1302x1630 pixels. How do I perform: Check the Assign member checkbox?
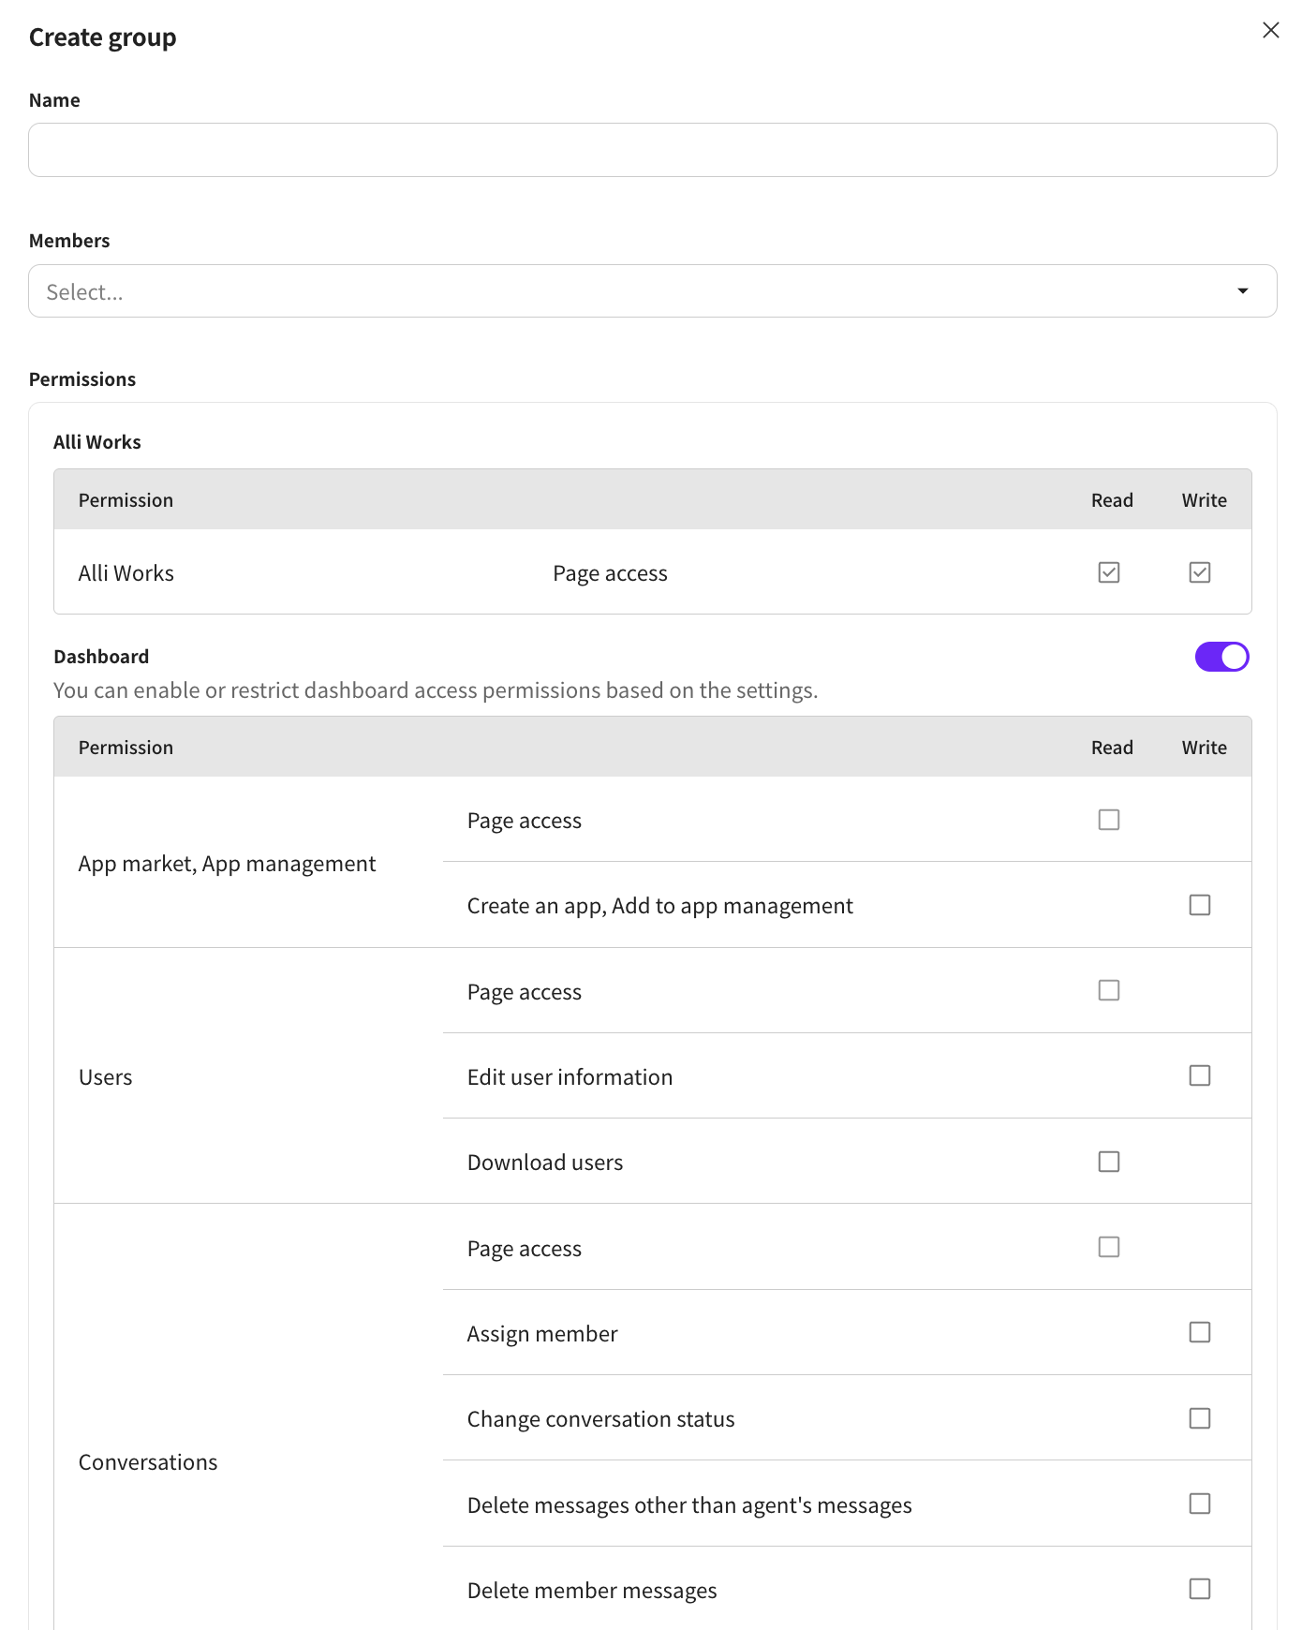point(1199,1332)
